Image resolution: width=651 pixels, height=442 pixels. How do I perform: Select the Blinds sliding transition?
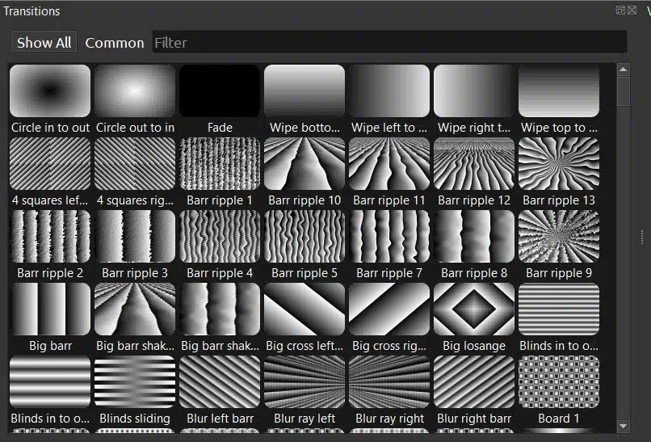135,382
